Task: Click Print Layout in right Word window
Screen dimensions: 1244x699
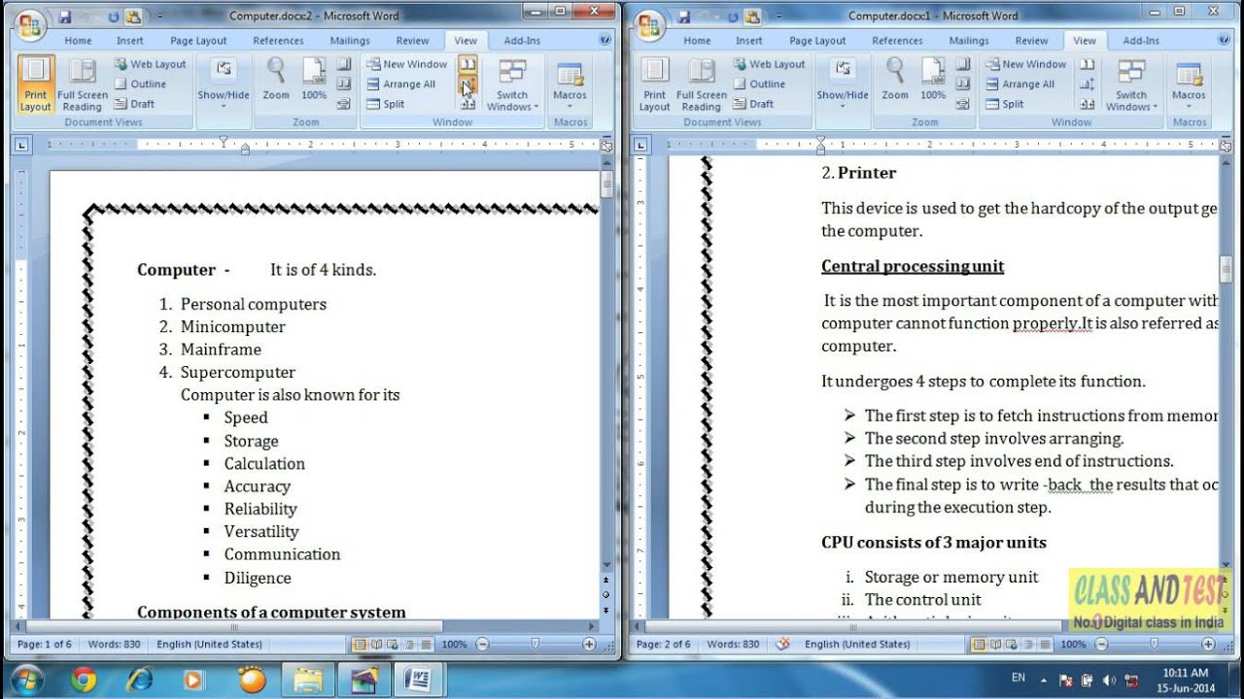Action: [x=654, y=84]
